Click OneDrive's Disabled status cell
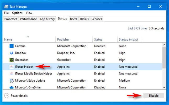 (100, 87)
